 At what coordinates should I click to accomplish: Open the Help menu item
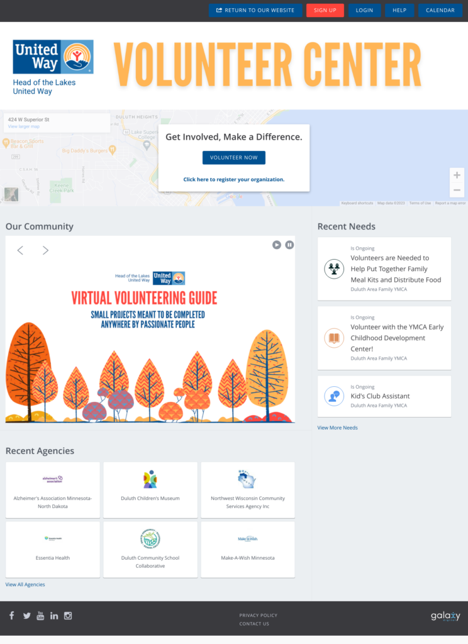(x=399, y=10)
